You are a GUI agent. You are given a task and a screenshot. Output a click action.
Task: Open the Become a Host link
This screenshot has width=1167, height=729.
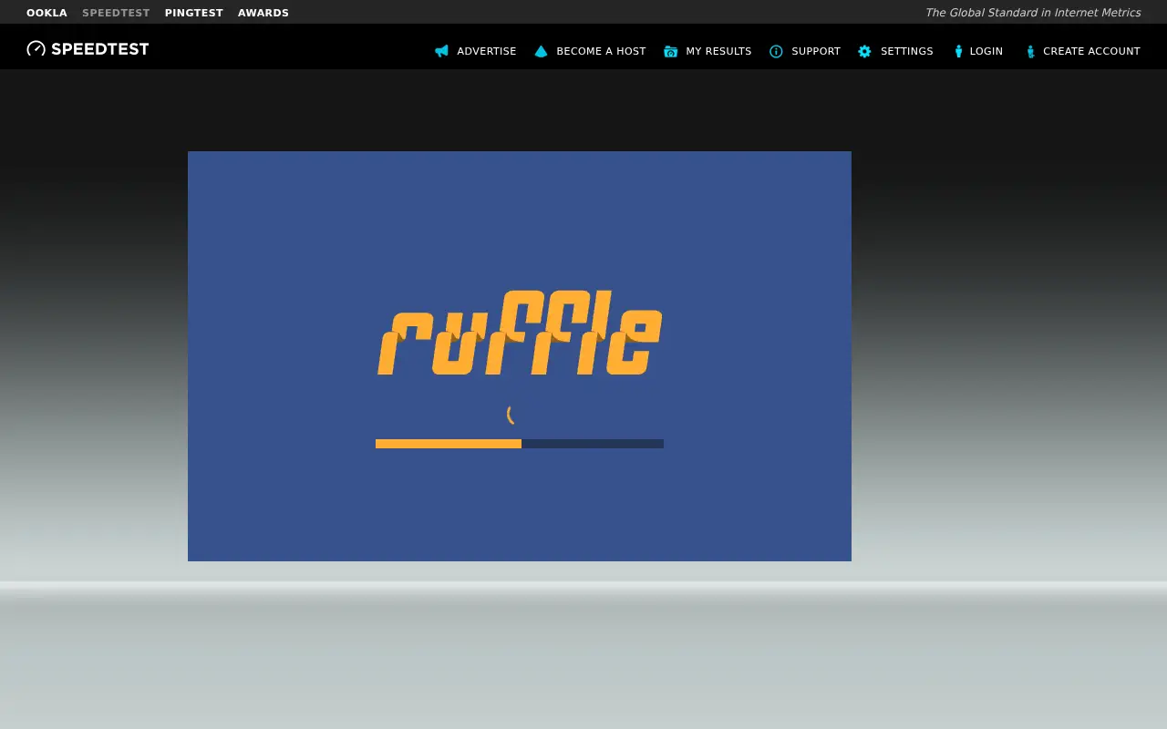(601, 51)
